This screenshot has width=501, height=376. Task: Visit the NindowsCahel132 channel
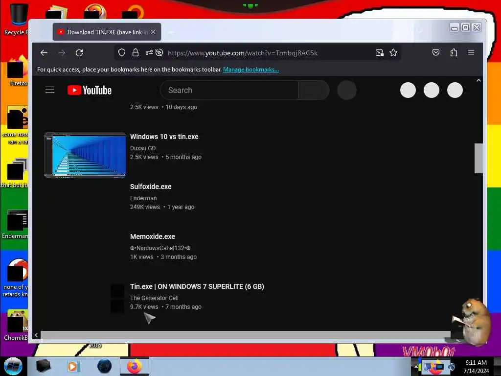coord(160,248)
